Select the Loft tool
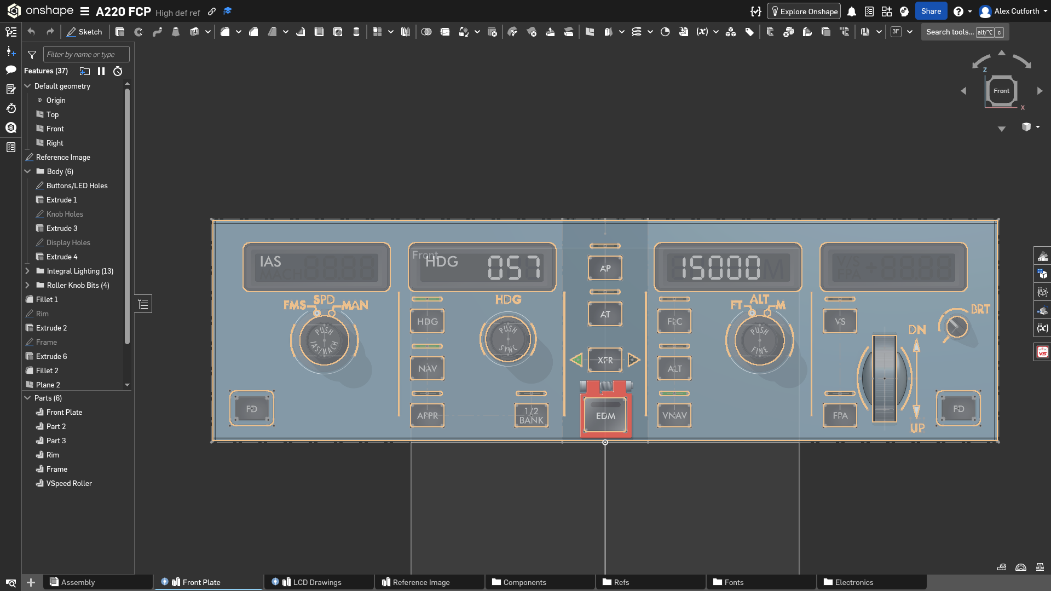The width and height of the screenshot is (1051, 591). point(176,32)
